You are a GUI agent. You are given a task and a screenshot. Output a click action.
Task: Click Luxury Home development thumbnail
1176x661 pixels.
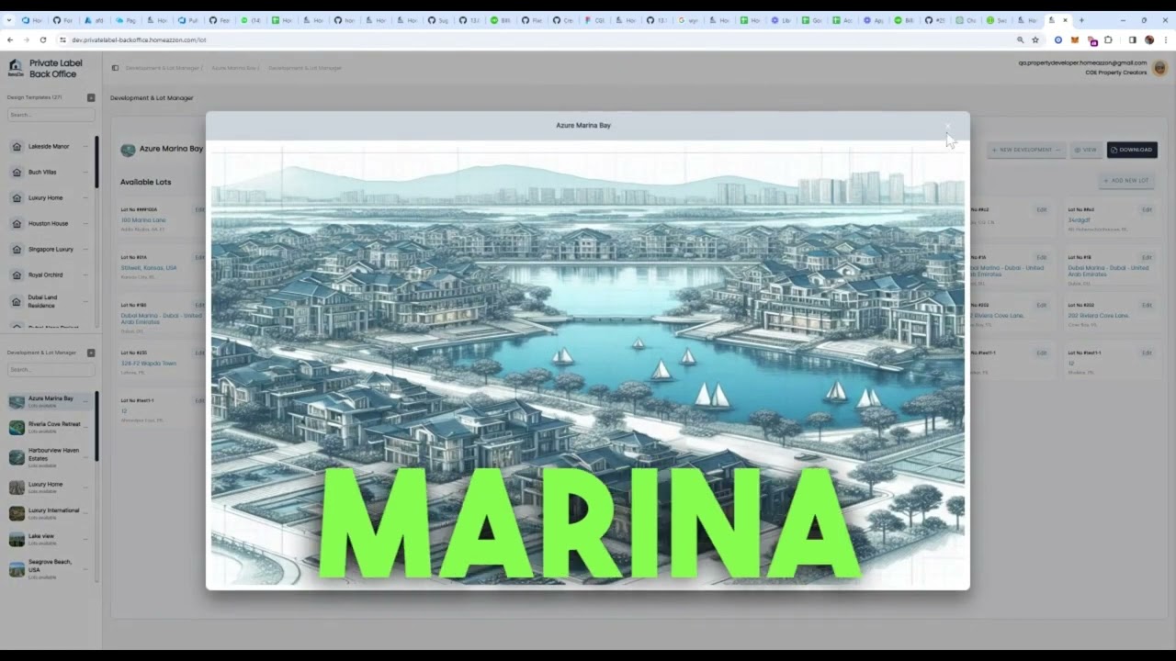click(x=17, y=487)
